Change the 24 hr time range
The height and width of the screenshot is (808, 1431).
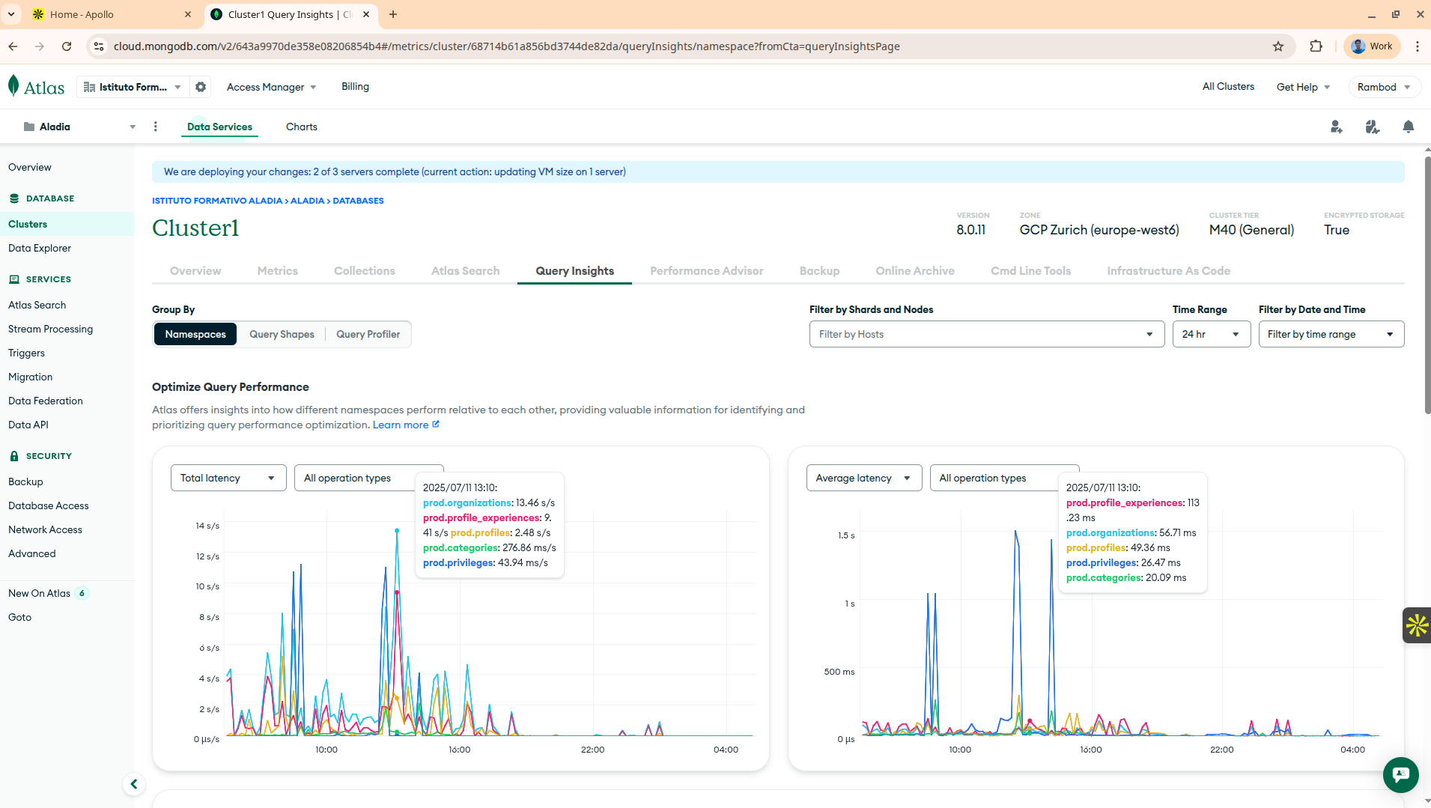[1211, 334]
